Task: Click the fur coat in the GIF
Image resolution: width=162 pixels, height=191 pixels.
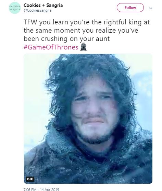Action: tap(88, 162)
